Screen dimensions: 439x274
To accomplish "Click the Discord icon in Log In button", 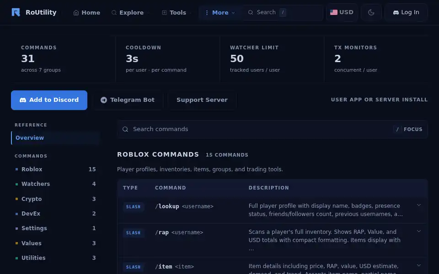I will tap(396, 13).
